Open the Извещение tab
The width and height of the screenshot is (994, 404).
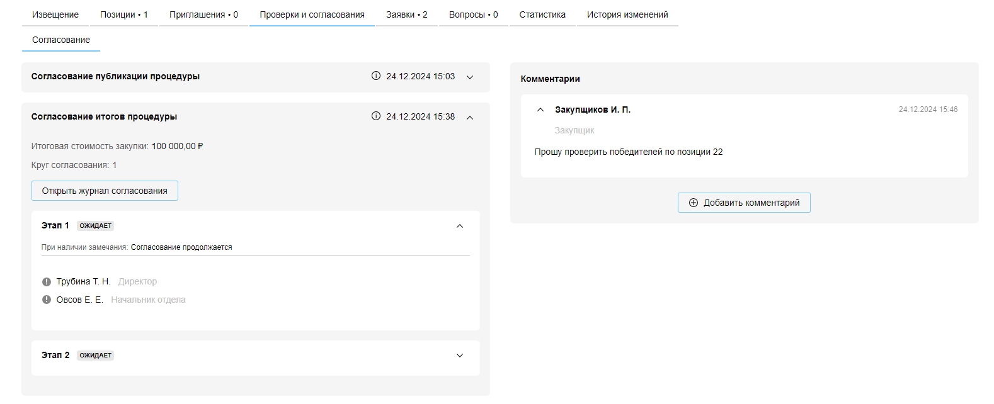55,14
